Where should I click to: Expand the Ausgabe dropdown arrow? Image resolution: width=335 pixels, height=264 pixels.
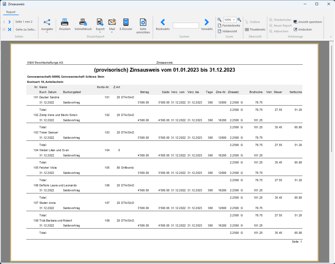tap(47, 32)
